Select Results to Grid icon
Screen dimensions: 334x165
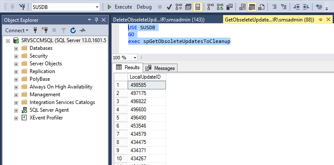coord(252,7)
